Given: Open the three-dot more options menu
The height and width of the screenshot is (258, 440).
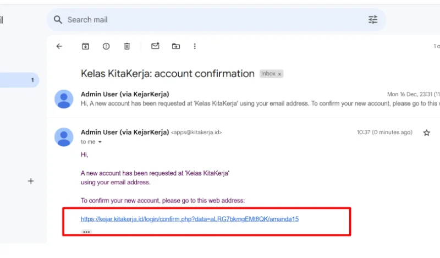Looking at the screenshot, I should pyautogui.click(x=195, y=46).
